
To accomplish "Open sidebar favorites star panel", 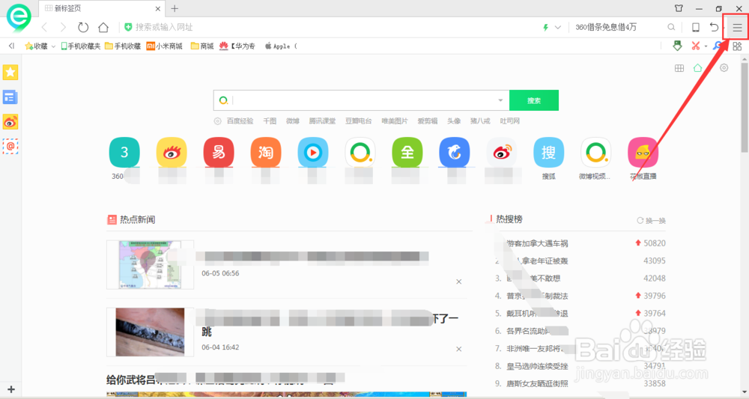I will click(10, 73).
